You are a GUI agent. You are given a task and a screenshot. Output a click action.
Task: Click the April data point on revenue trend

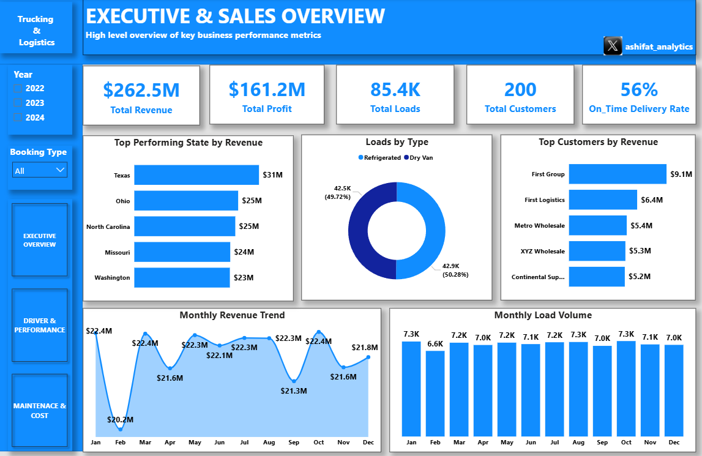pyautogui.click(x=170, y=368)
